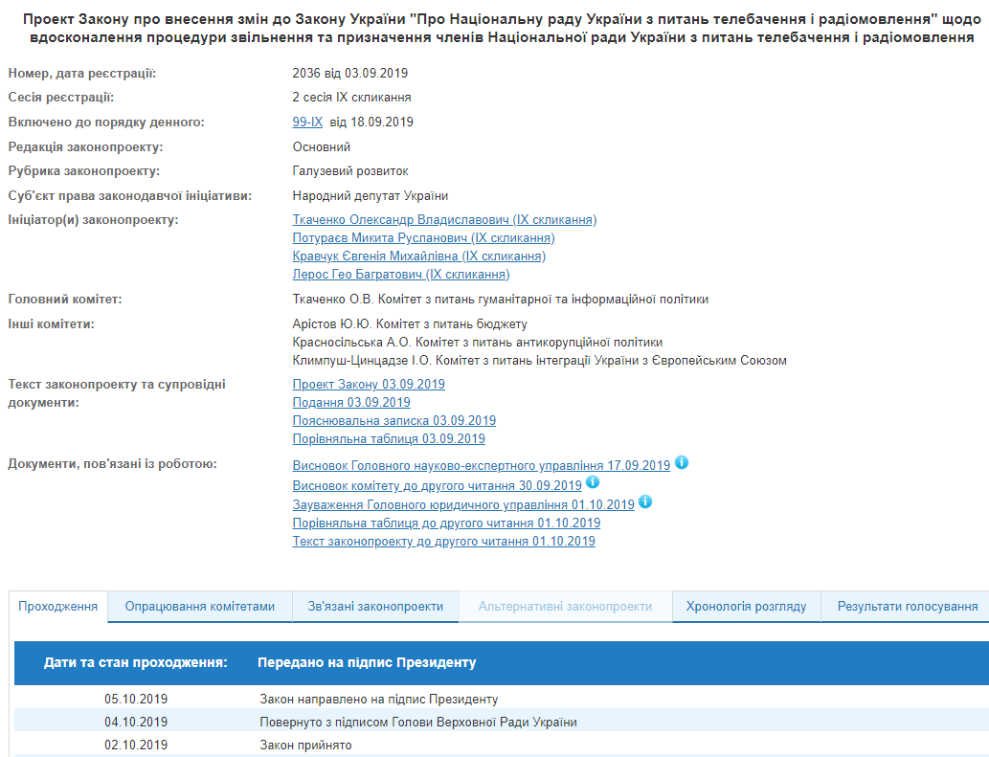This screenshot has height=757, width=989.
Task: Open Текст законопроекту до другого читання link
Action: 443,542
